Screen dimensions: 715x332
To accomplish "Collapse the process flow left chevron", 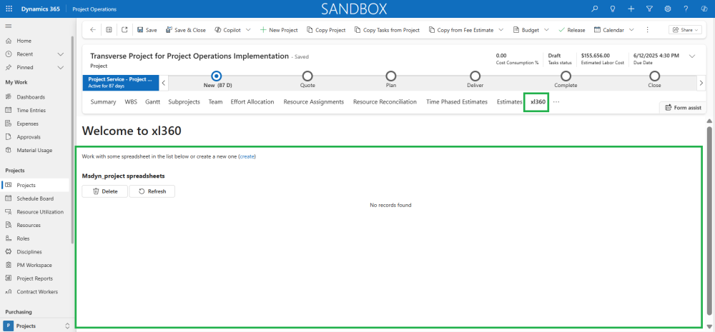I will (164, 83).
